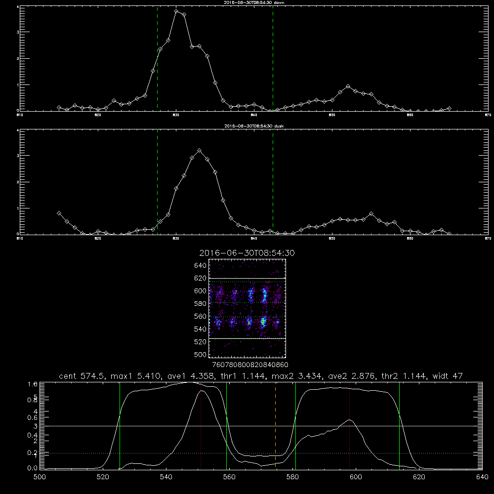Image resolution: width=494 pixels, height=494 pixels.
Task: Open the spectral image thumbnail
Action: (x=247, y=308)
